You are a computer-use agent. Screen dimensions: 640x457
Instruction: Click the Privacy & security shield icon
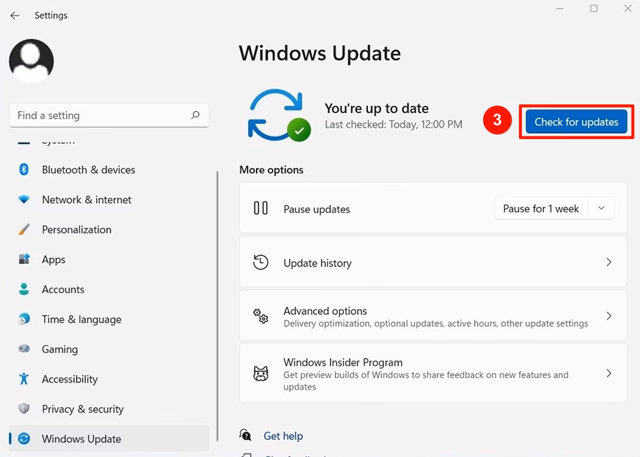click(23, 408)
